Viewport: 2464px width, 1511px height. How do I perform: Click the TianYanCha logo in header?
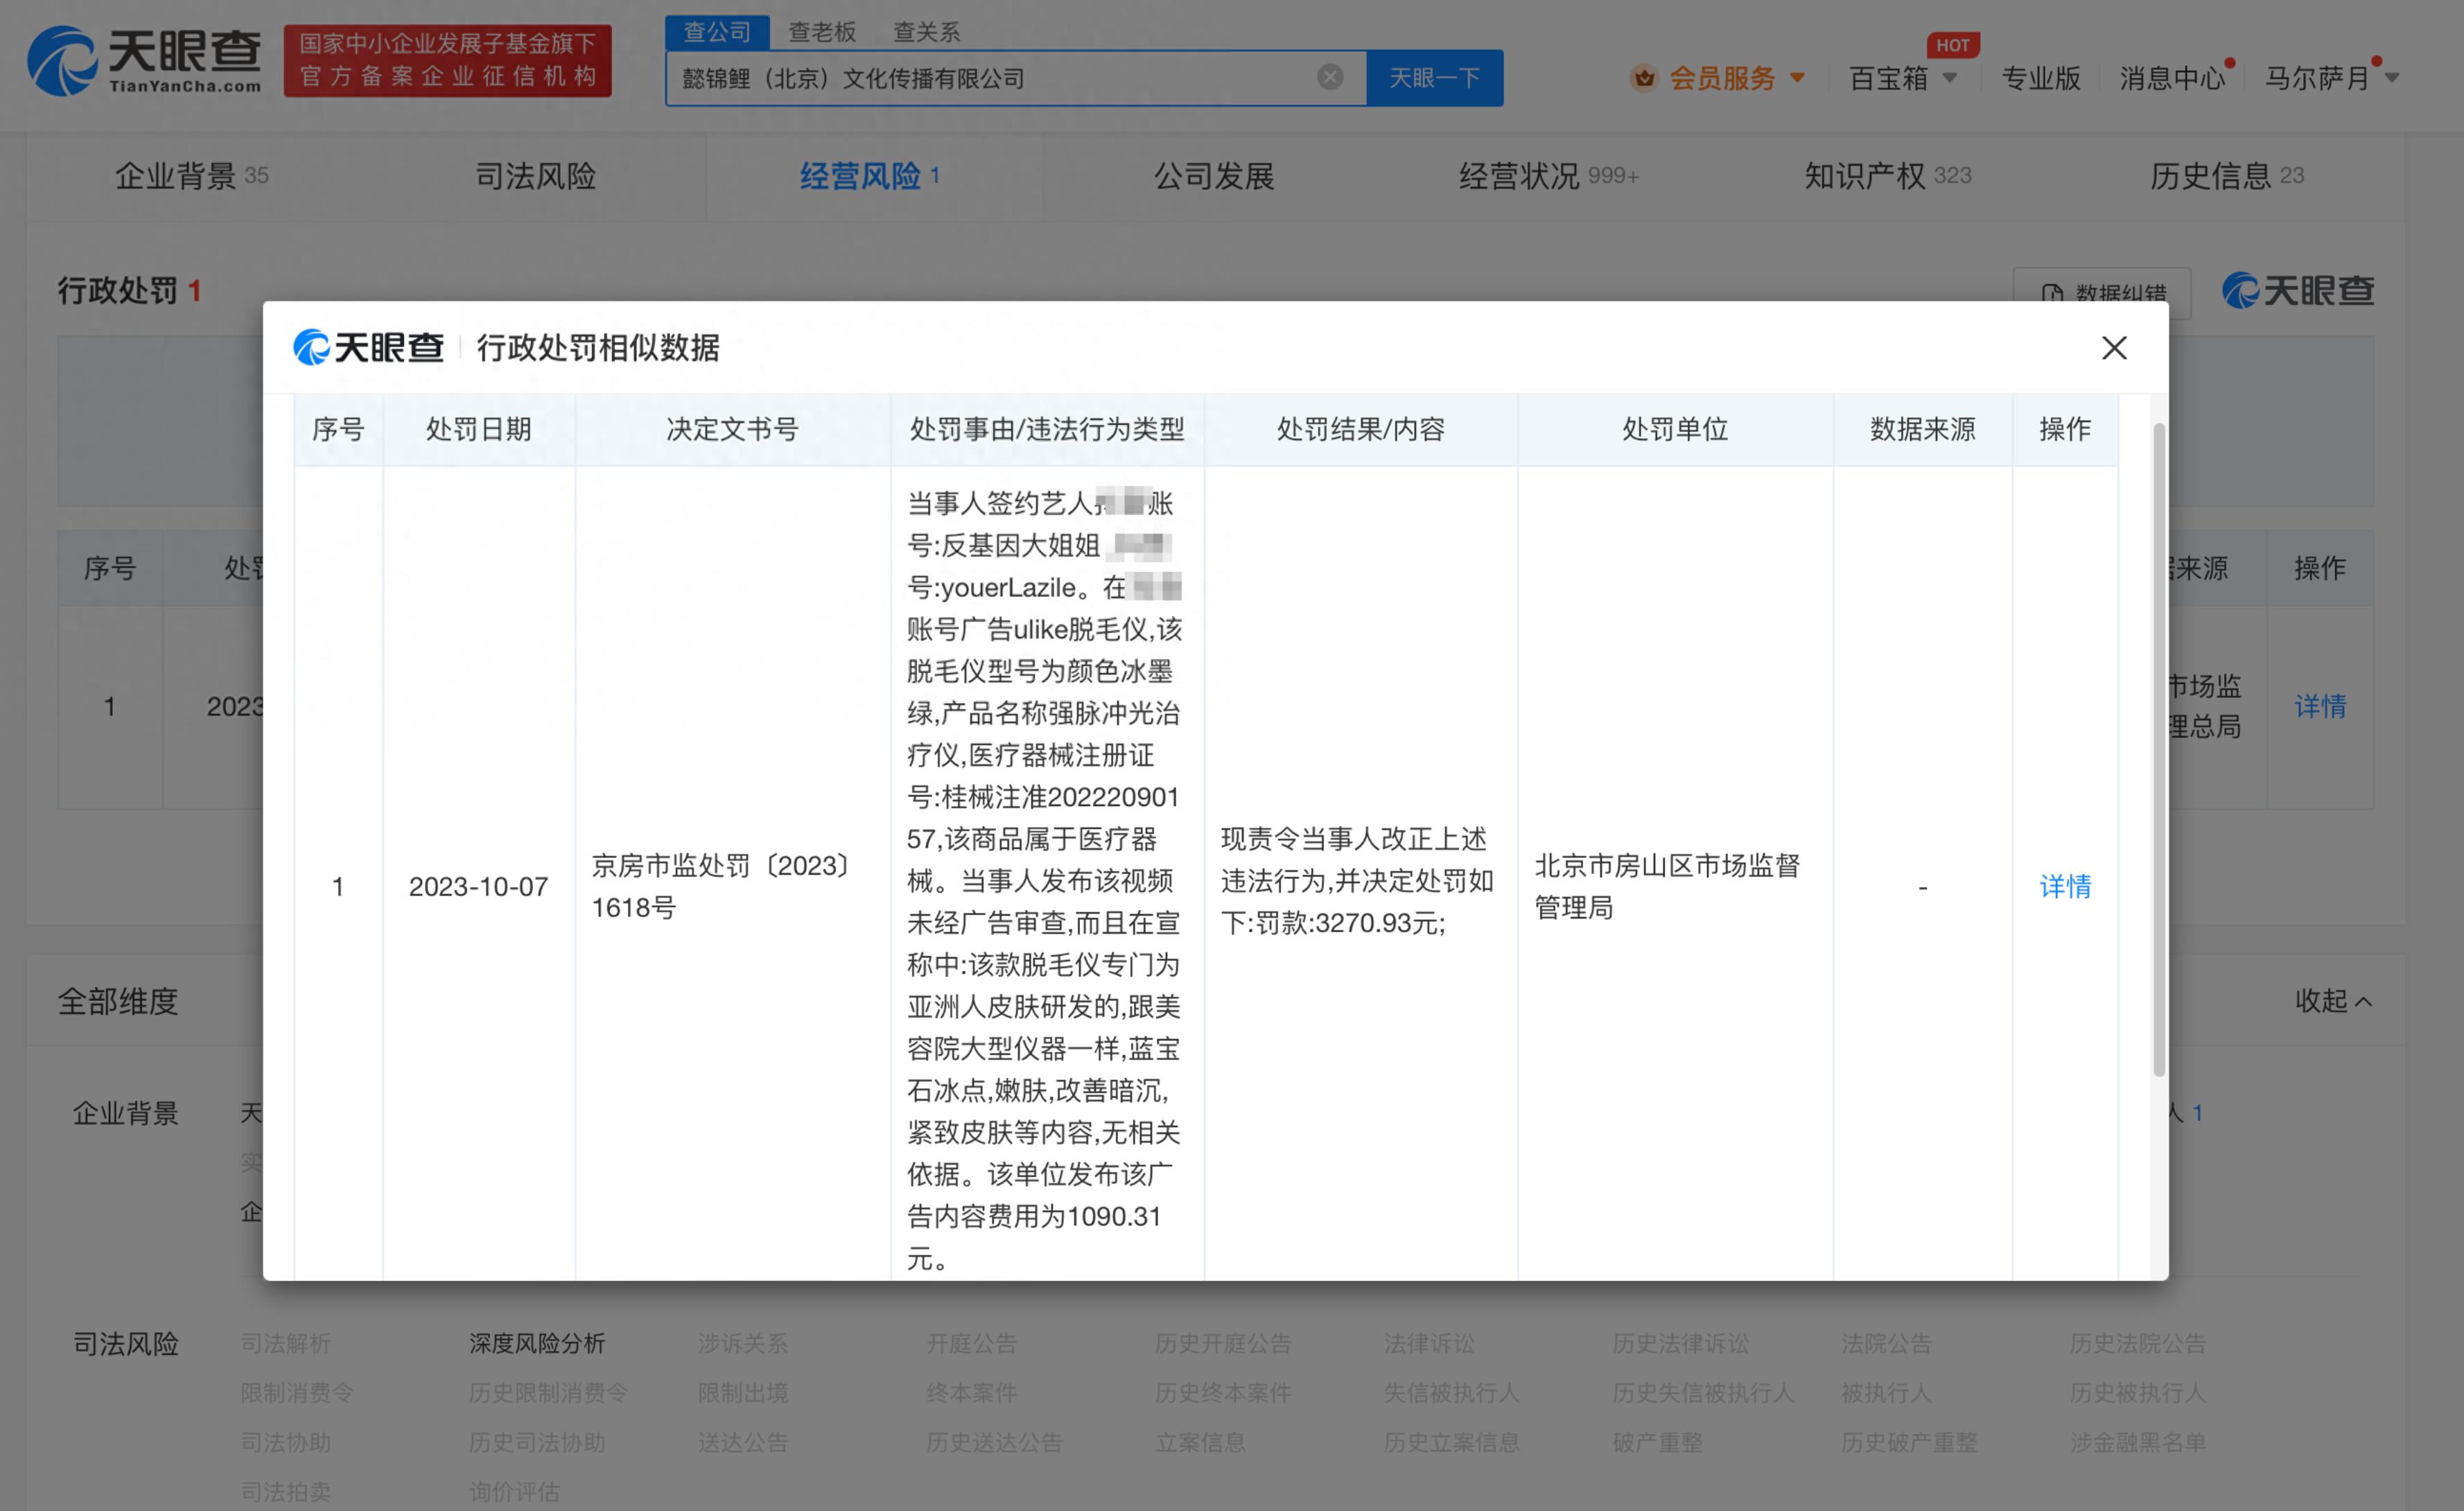point(145,61)
